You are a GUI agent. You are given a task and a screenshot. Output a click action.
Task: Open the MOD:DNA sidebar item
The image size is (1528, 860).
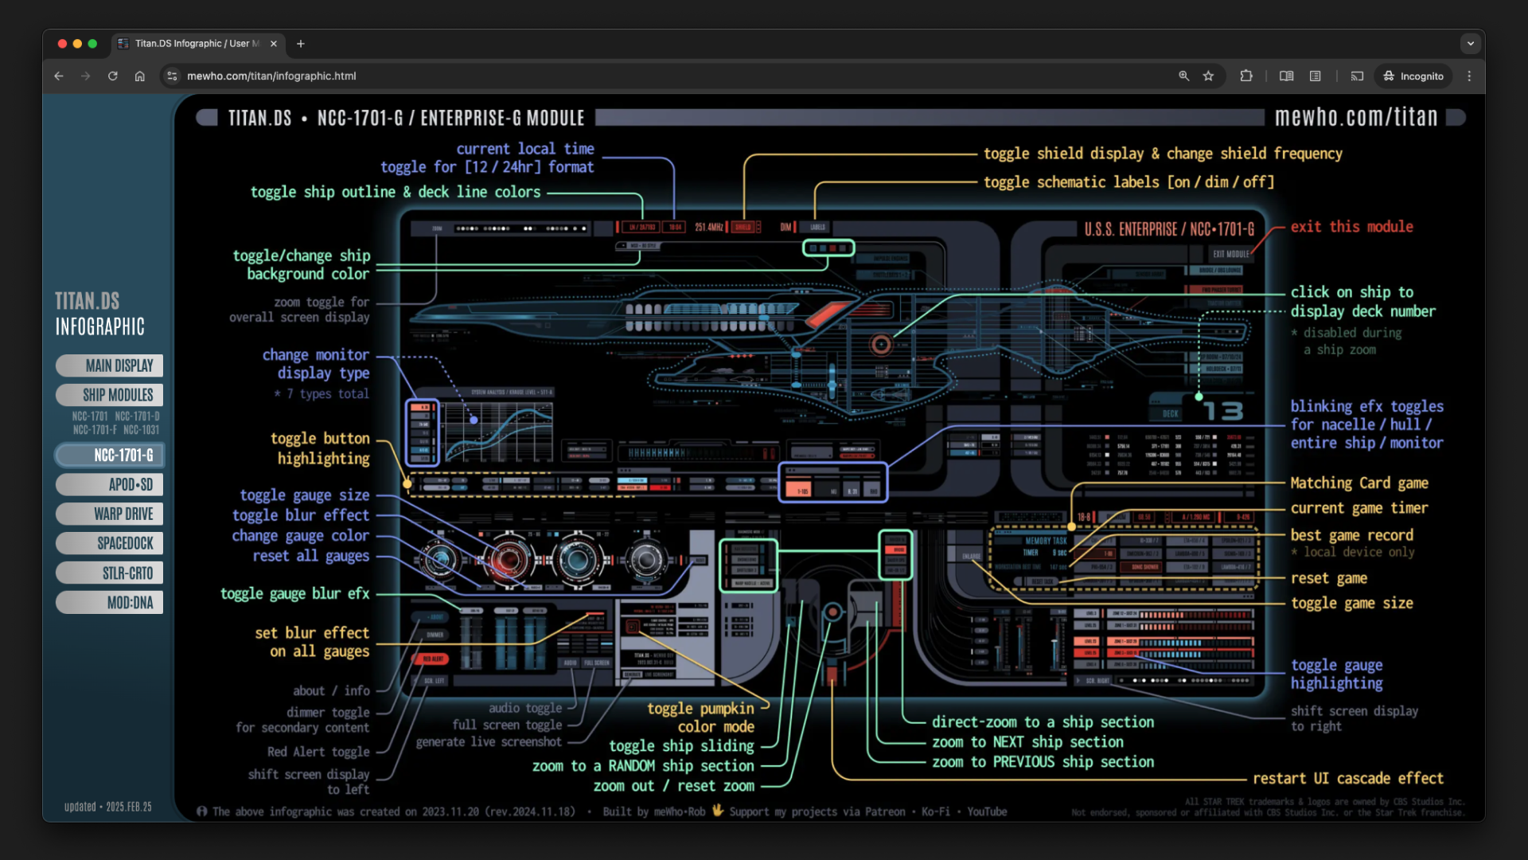pos(110,603)
